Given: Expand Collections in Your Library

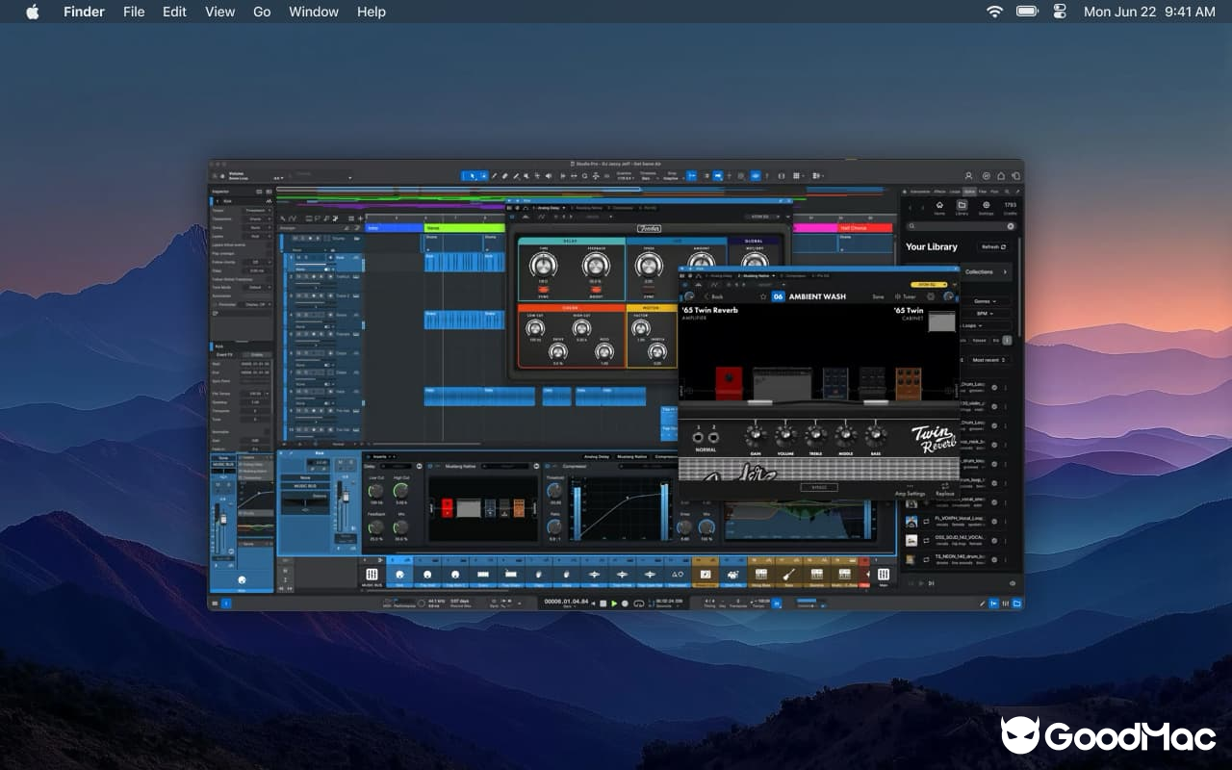Looking at the screenshot, I should pyautogui.click(x=988, y=271).
